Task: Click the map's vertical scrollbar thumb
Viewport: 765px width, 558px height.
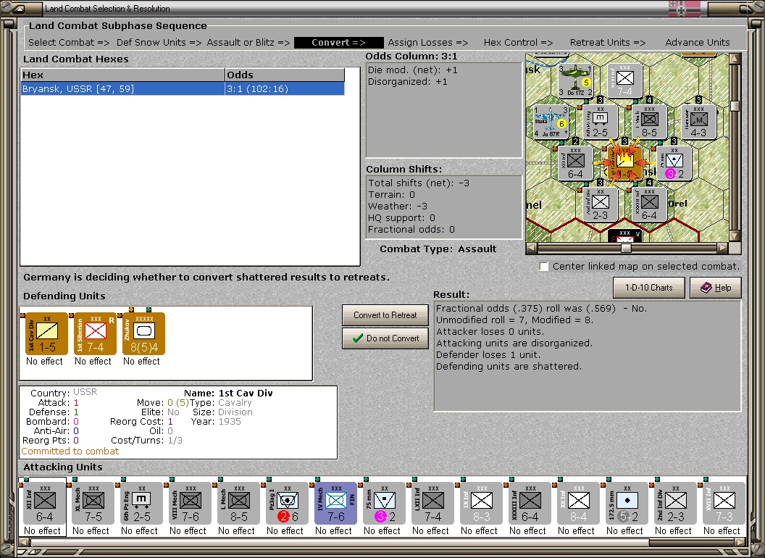Action: pos(735,106)
